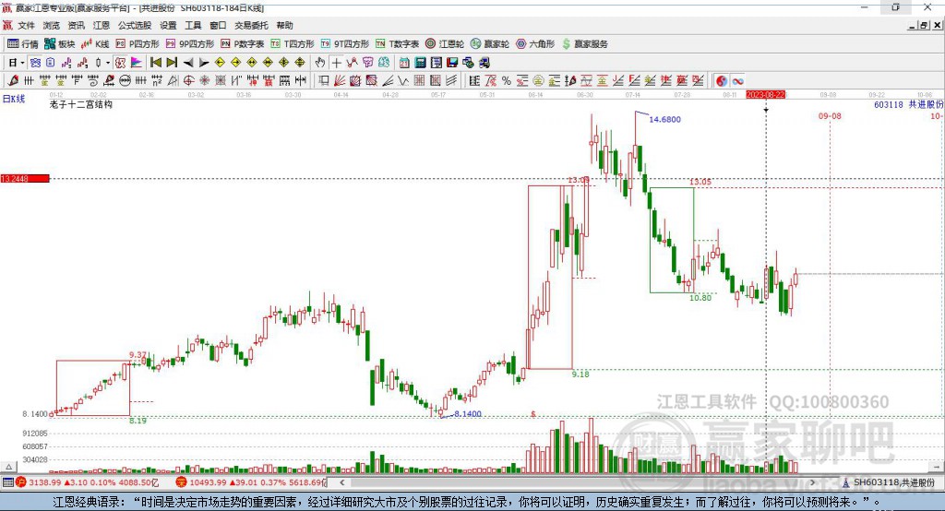Open the 工具 menu
The image size is (945, 511).
point(193,25)
